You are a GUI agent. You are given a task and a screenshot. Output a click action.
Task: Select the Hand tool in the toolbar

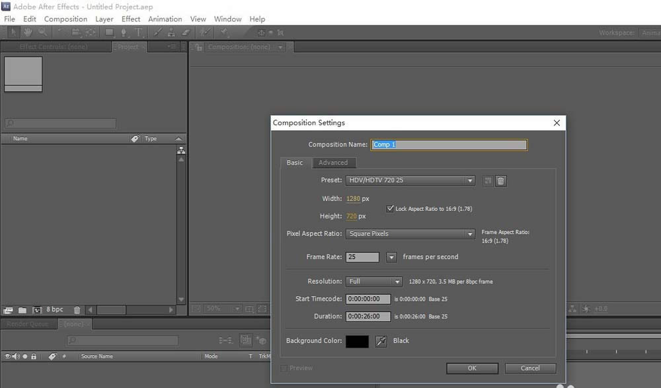tap(28, 32)
